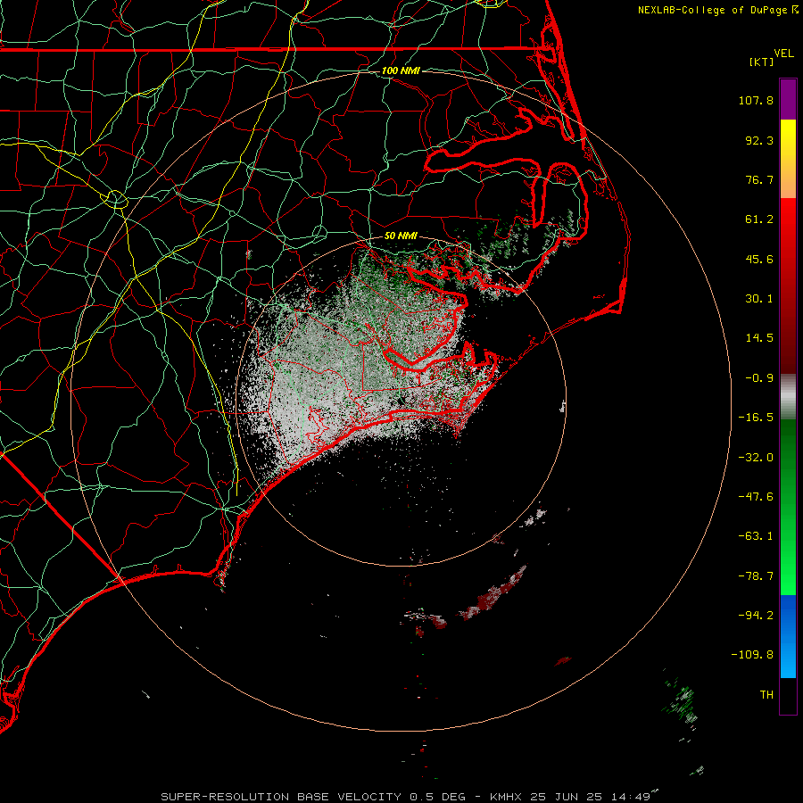Select the -0.9 velocity scale value

pyautogui.click(x=759, y=378)
